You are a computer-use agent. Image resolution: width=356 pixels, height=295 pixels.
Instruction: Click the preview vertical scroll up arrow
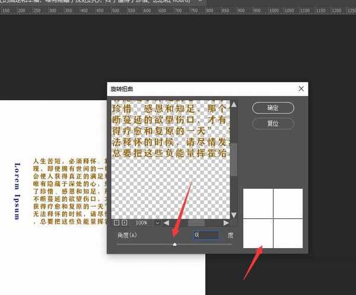(x=234, y=105)
